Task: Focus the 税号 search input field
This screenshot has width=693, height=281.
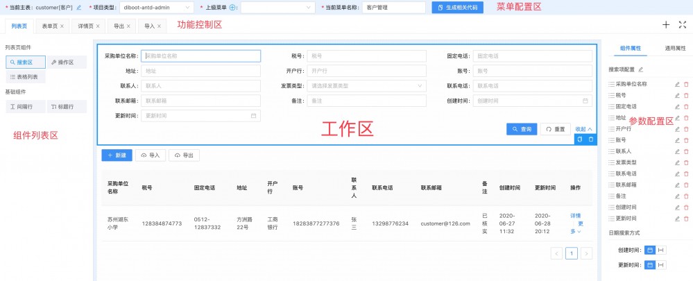Action: coord(367,56)
